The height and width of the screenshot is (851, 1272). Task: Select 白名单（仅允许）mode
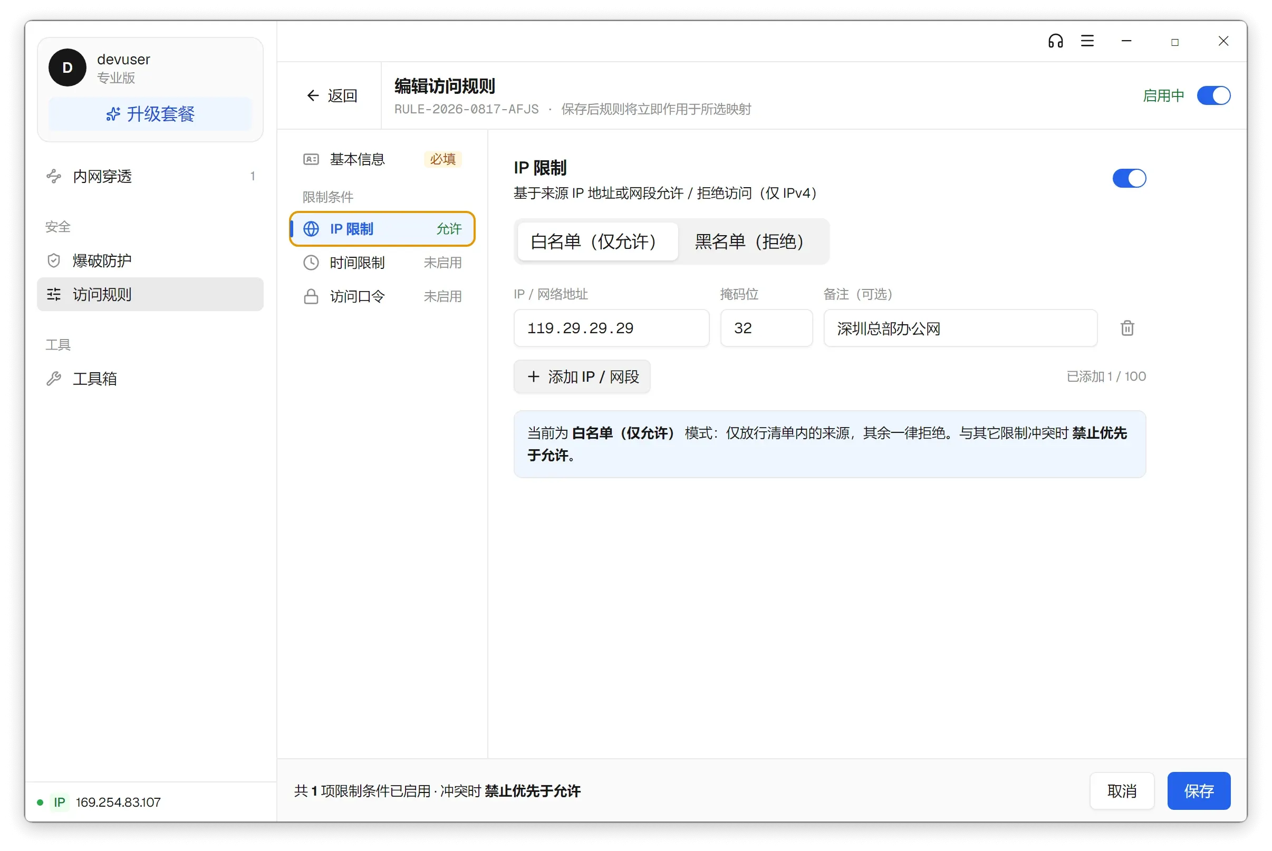[597, 241]
